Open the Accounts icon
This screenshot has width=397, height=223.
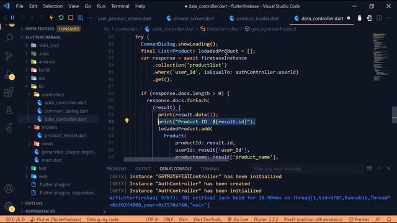[x=9, y=188]
